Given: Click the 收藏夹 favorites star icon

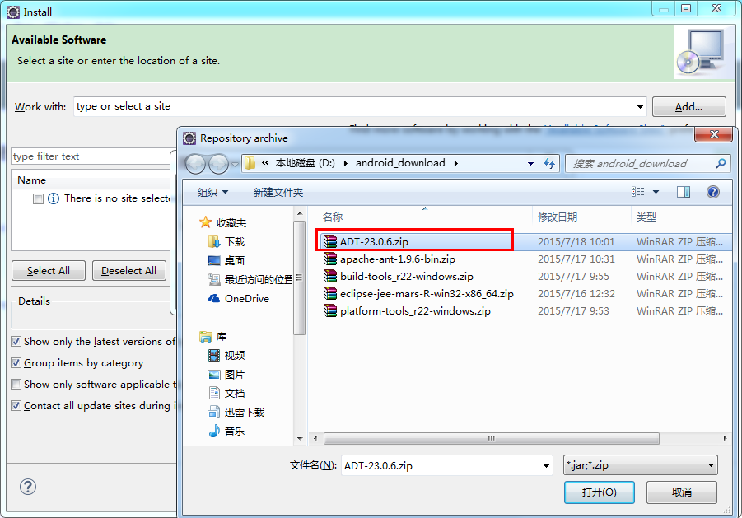Looking at the screenshot, I should point(205,222).
